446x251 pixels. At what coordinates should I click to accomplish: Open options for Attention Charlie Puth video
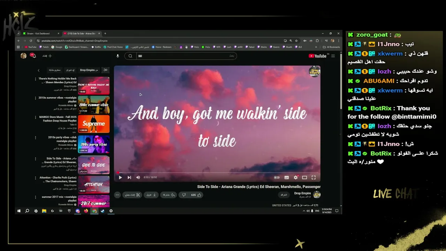click(x=35, y=178)
